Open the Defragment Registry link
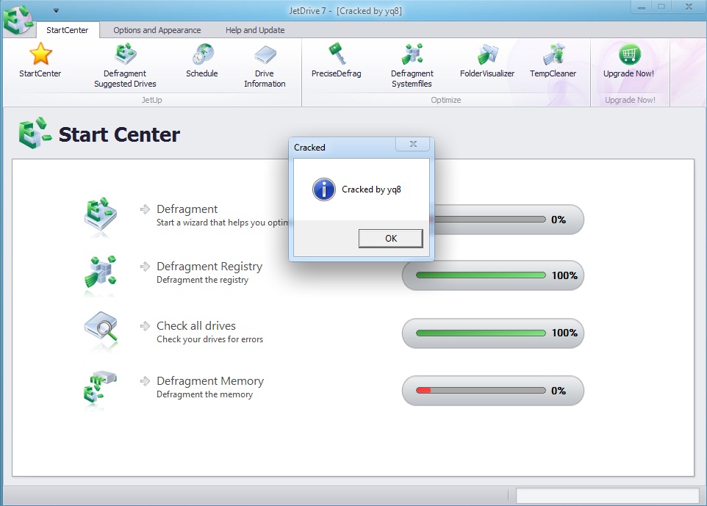This screenshot has height=506, width=707. tap(209, 267)
